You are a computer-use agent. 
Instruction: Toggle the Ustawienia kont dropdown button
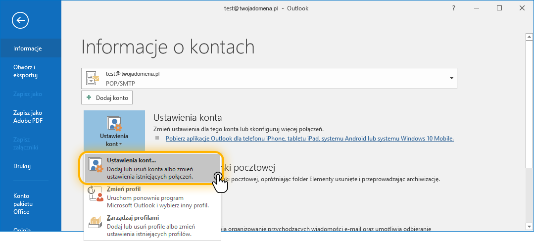pos(114,131)
